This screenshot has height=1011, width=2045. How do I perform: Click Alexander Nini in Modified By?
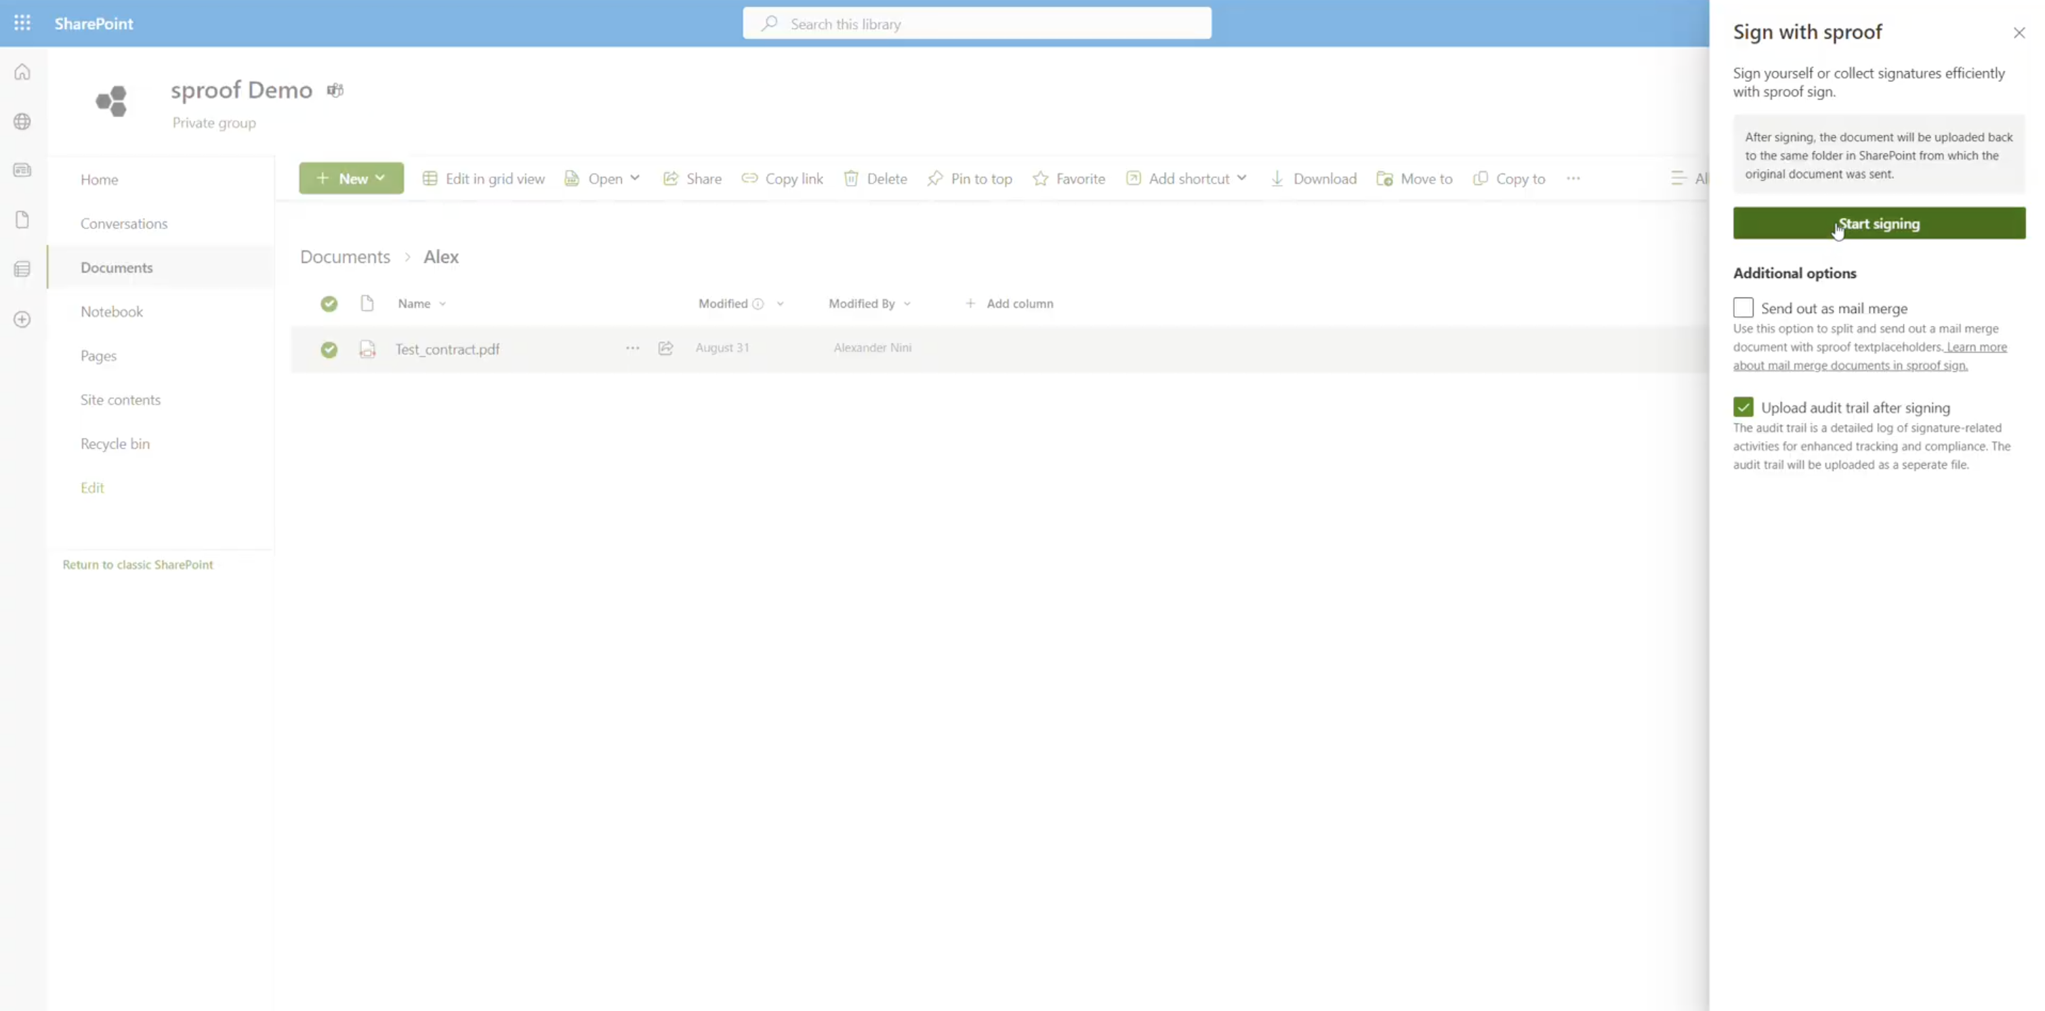(x=873, y=348)
